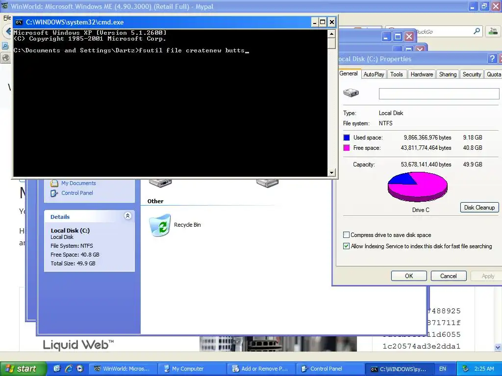Click the hard drive icon in Properties
This screenshot has width=502, height=376.
pos(351,93)
